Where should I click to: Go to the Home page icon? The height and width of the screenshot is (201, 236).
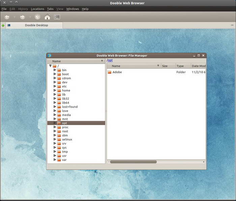point(47,17)
